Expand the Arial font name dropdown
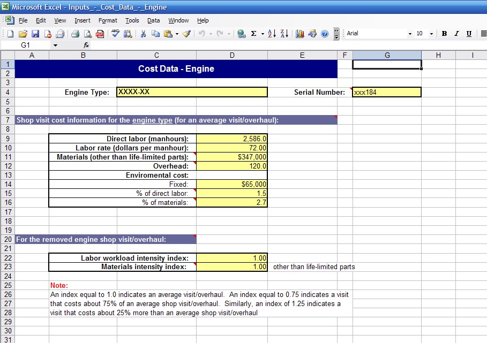This screenshot has height=343, width=487. click(x=410, y=34)
